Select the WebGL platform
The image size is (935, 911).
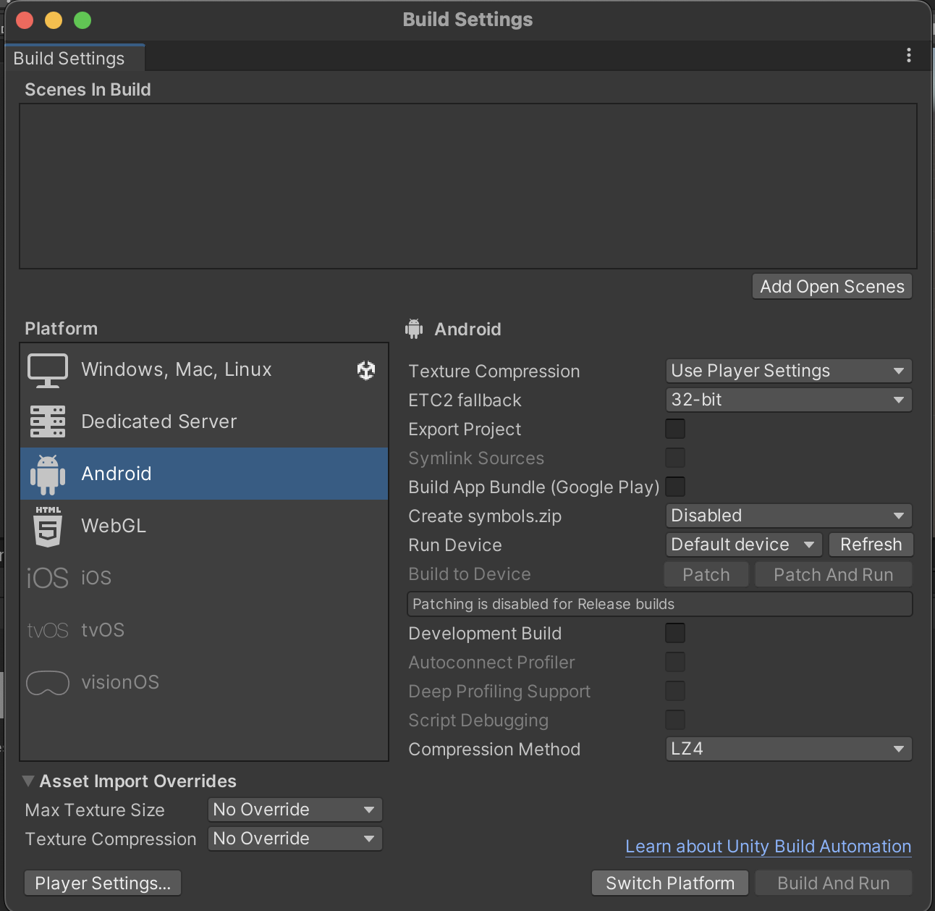click(x=204, y=526)
